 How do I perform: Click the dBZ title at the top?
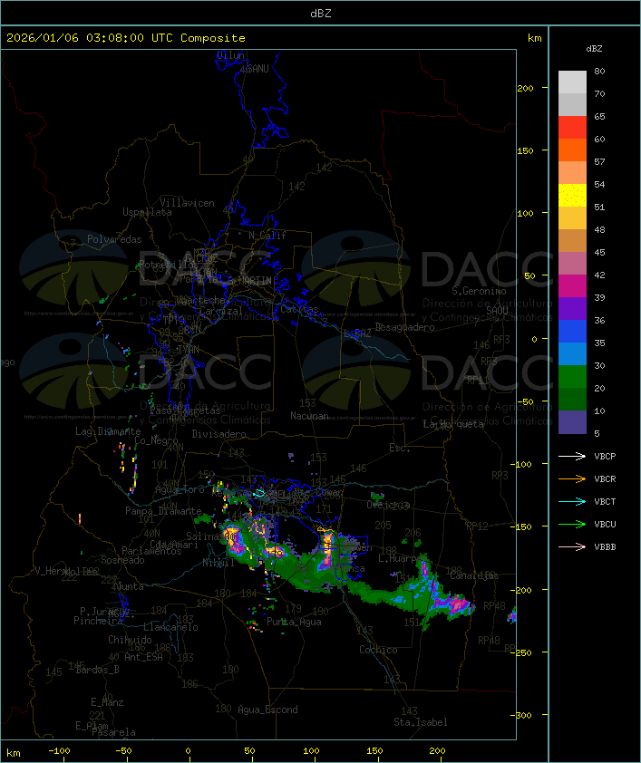click(x=320, y=13)
